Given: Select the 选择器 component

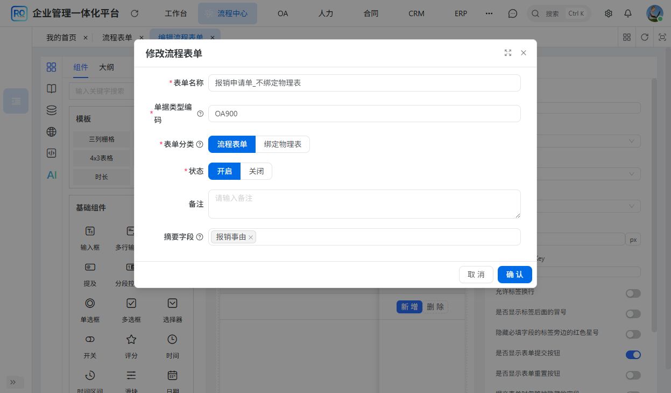Looking at the screenshot, I should point(172,309).
